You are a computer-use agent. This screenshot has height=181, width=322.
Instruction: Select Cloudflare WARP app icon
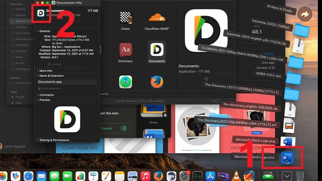pos(157,17)
